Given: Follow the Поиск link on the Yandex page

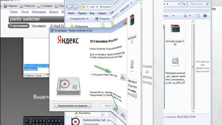Looking at the screenshot, I should point(14,11).
